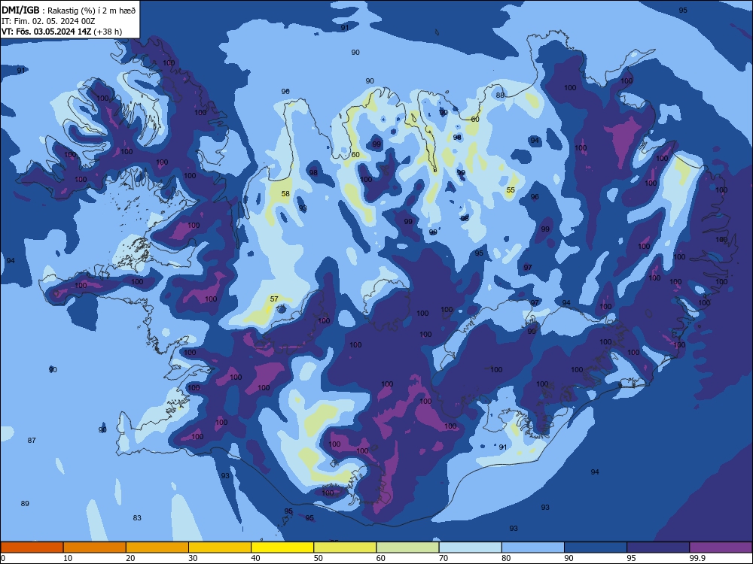
Task: Choose the medium blue 90–95 legend swatch
Action: [x=596, y=547]
